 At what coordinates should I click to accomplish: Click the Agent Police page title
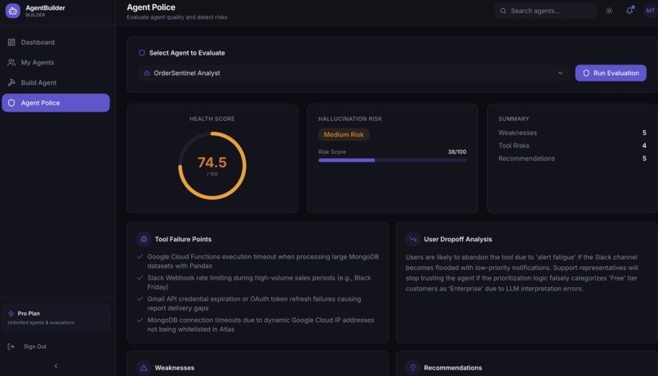point(151,7)
